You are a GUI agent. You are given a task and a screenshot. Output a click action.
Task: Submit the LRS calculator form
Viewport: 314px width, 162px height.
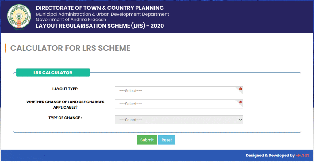pyautogui.click(x=147, y=140)
